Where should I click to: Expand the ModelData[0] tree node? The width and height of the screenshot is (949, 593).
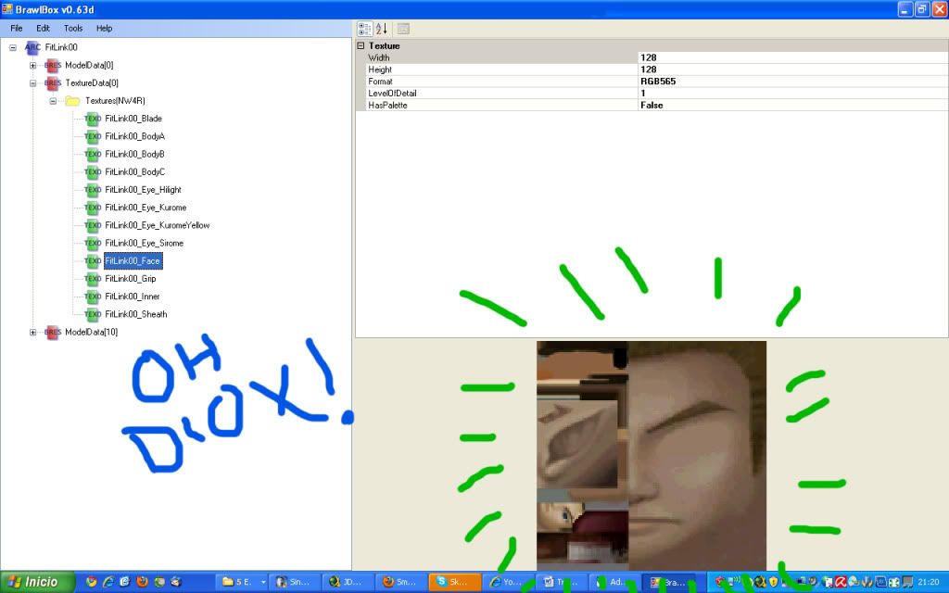click(x=33, y=65)
